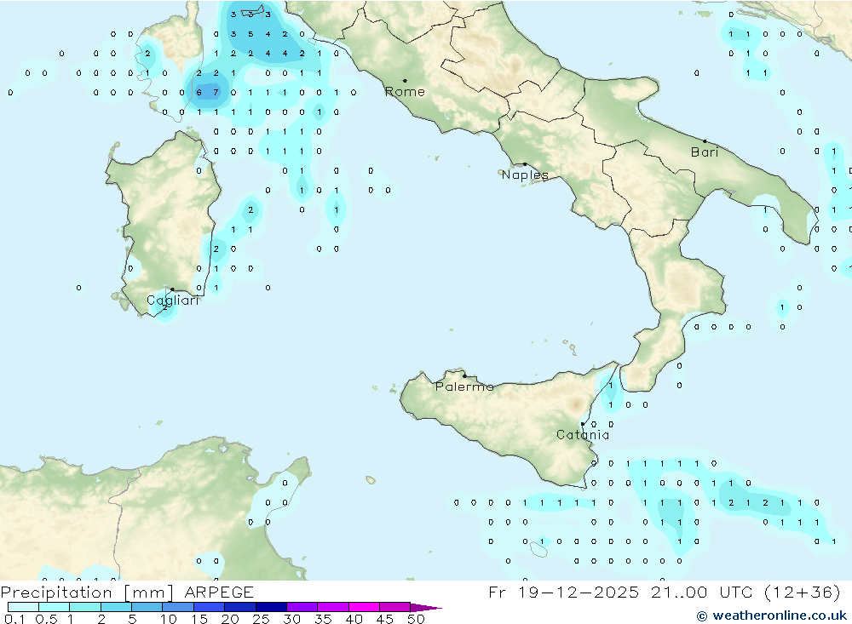The image size is (852, 624).
Task: Select the 25–30 mm legend swatch
Action: click(271, 607)
